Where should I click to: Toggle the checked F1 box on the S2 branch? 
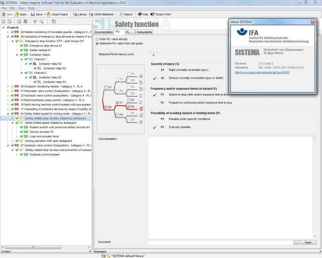coord(117,103)
